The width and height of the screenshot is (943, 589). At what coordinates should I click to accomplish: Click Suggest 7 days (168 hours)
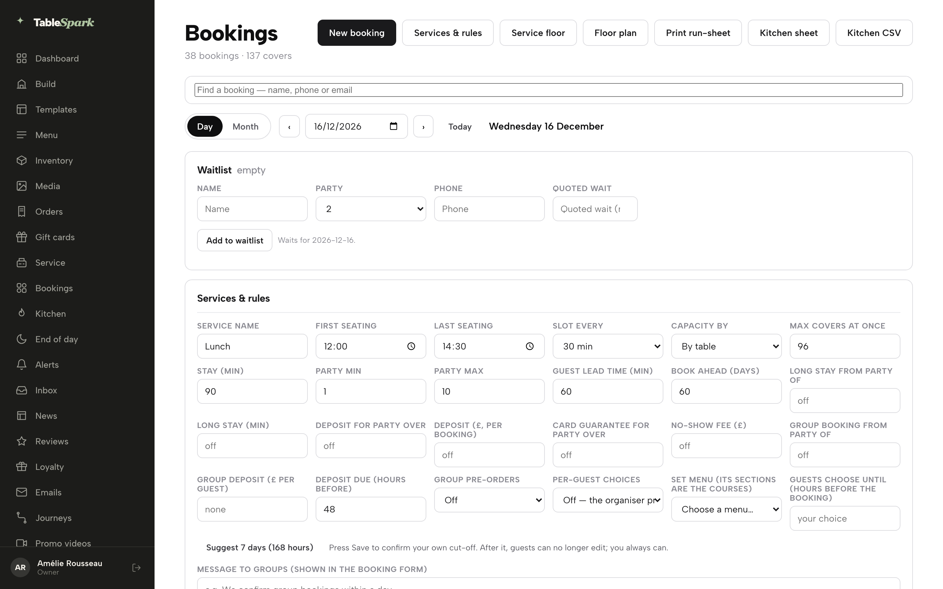[x=260, y=547]
